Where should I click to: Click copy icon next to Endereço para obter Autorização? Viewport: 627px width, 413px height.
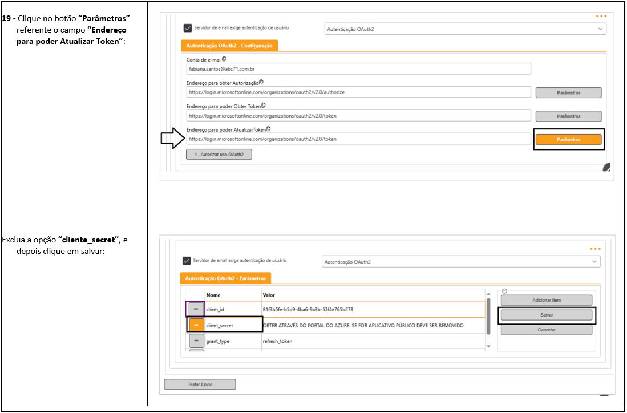click(x=261, y=82)
